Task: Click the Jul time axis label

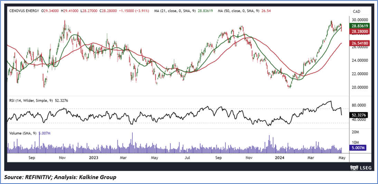Action: [x=187, y=158]
